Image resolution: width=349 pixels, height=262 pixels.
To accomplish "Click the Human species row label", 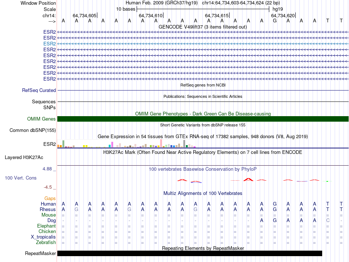I will click(x=48, y=204).
